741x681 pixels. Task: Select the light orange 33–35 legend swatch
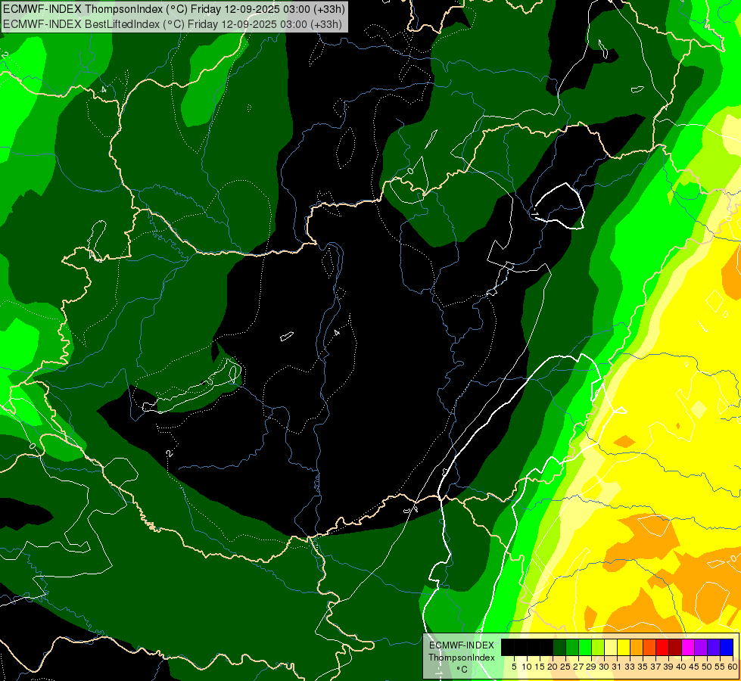pyautogui.click(x=636, y=647)
